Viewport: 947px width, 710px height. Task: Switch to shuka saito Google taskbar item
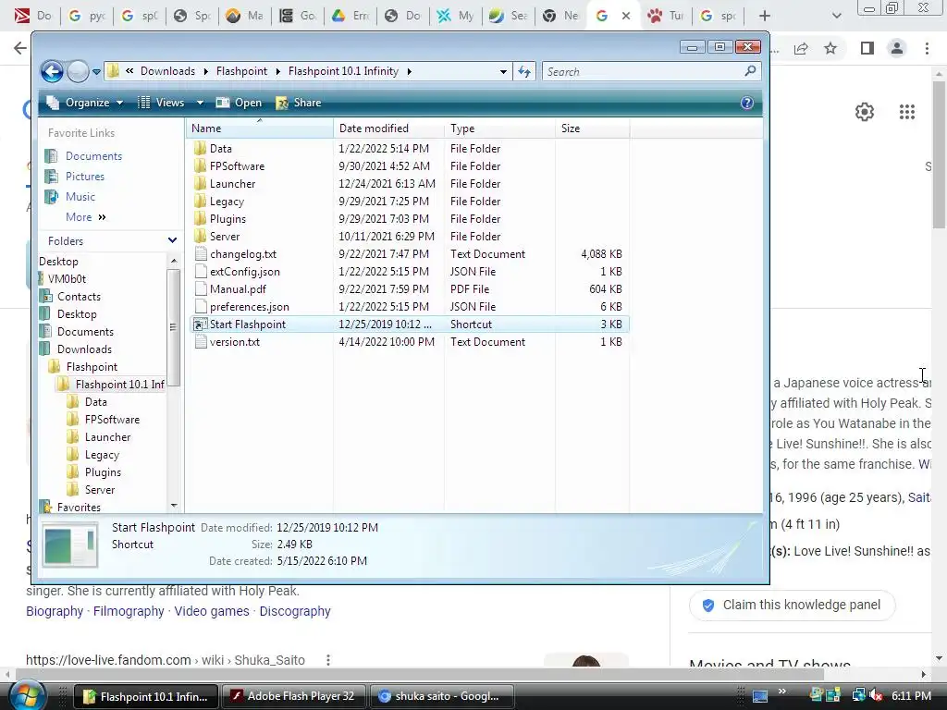point(441,696)
